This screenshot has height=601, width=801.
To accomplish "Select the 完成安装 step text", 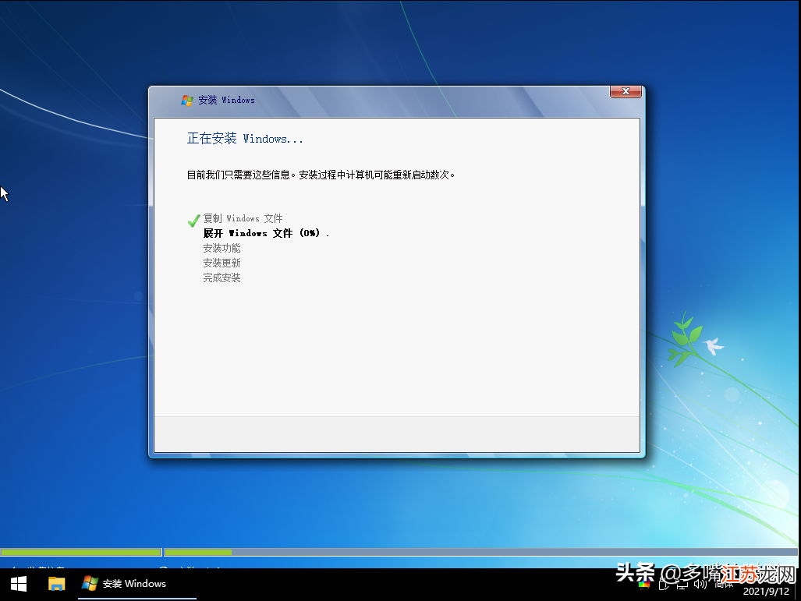I will pos(222,278).
